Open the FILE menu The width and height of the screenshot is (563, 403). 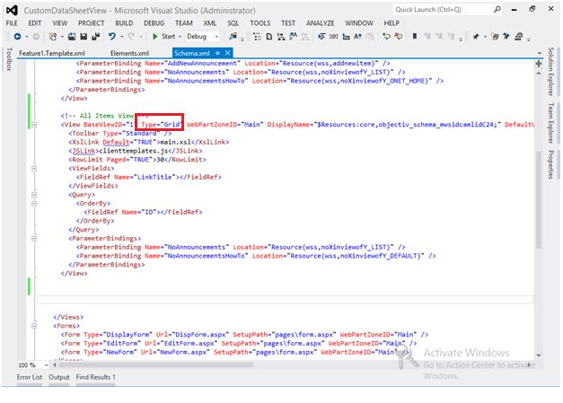click(x=12, y=23)
